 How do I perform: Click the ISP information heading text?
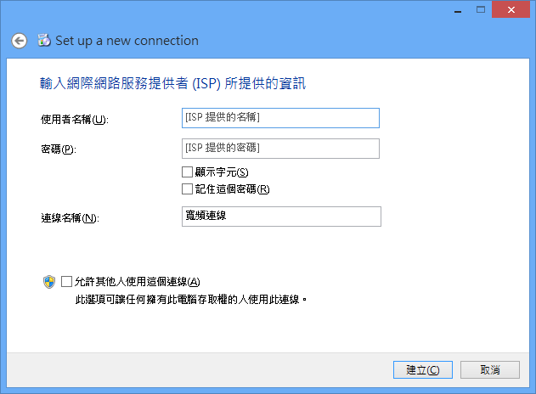pyautogui.click(x=172, y=83)
